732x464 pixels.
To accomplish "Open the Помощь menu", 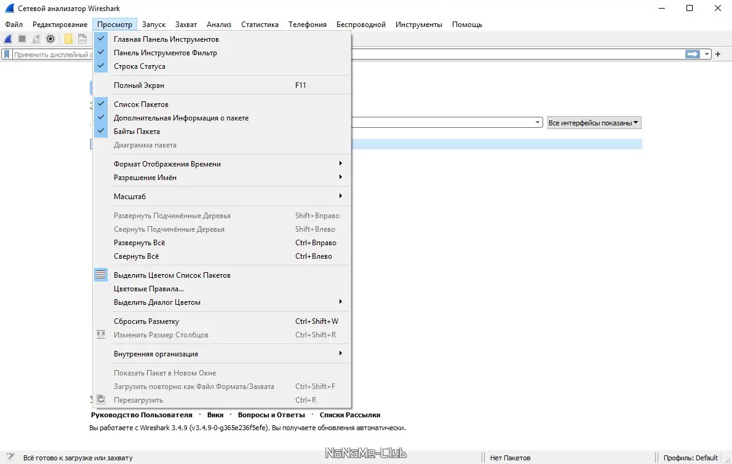I will 467,24.
